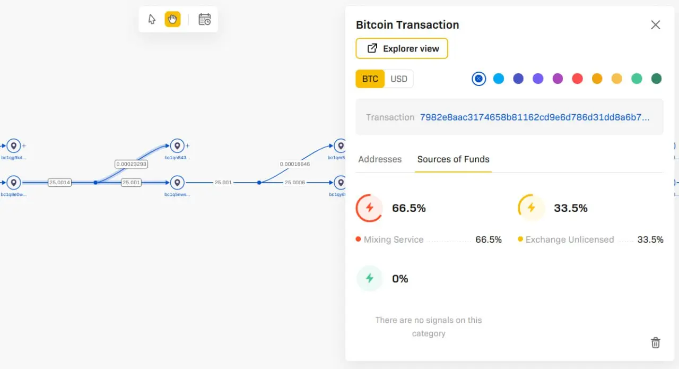Expand the bc1qn843 node with plus

(188, 145)
